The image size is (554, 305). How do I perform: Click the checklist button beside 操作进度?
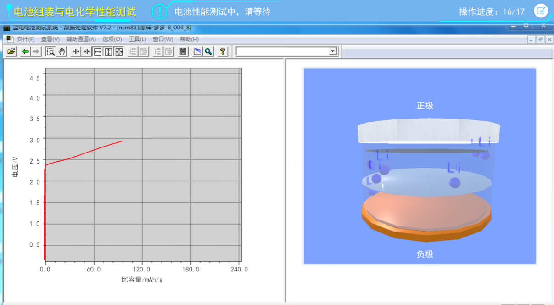coord(541,11)
